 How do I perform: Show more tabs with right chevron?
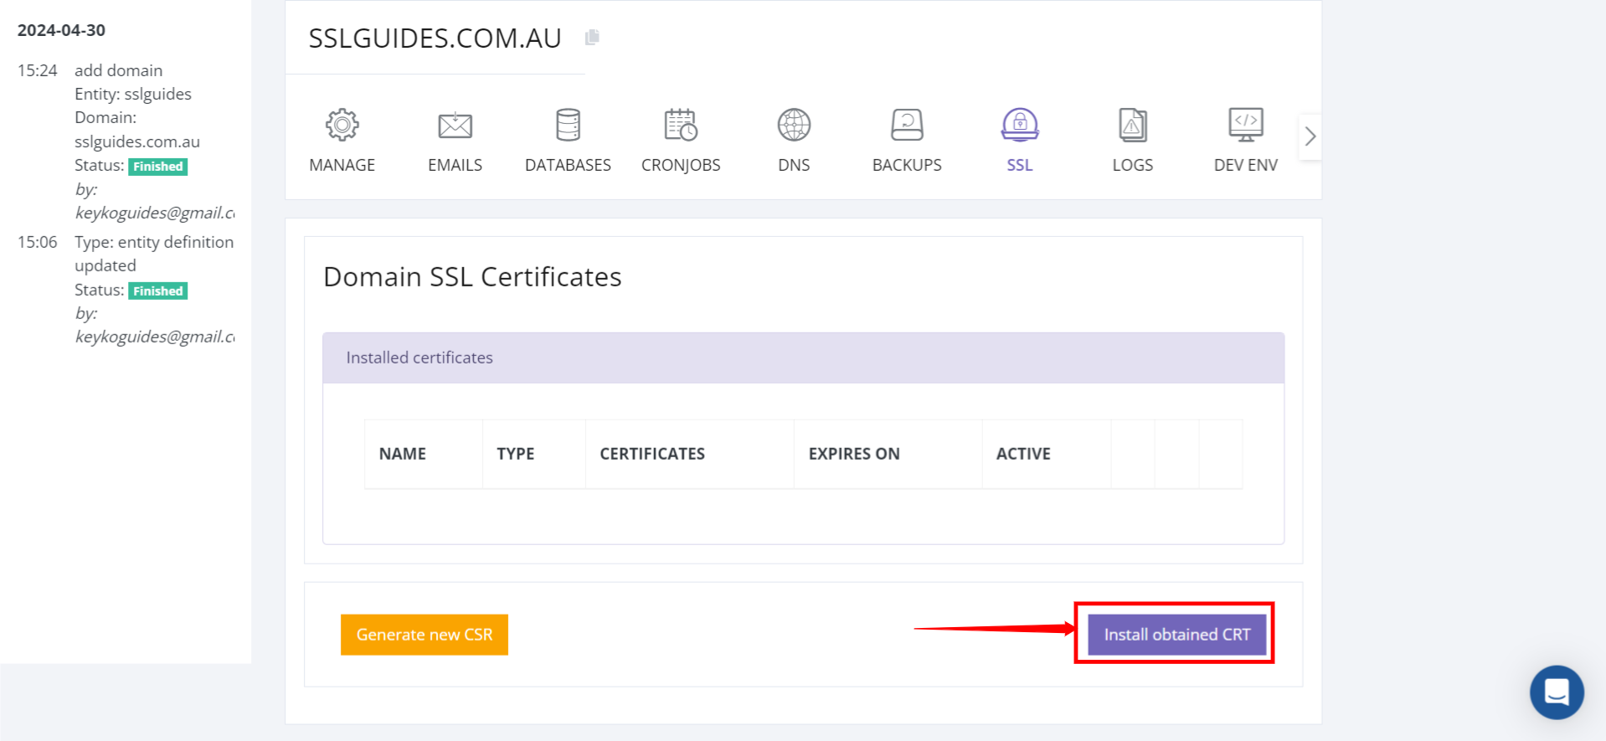1310,136
